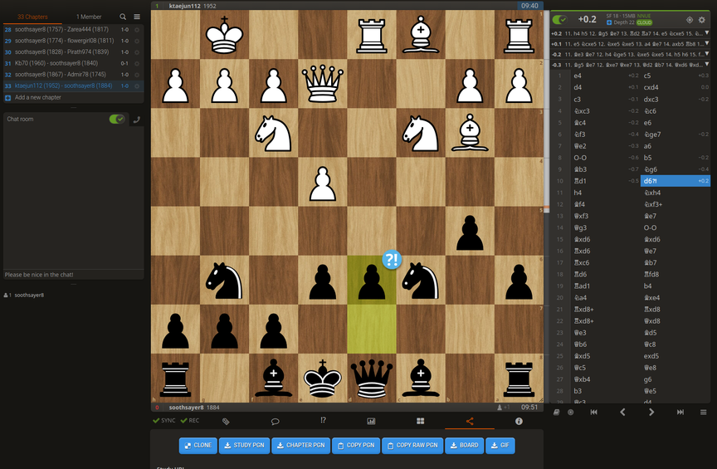This screenshot has width=717, height=469.
Task: Open the PGN tags tab icon
Action: coord(226,421)
